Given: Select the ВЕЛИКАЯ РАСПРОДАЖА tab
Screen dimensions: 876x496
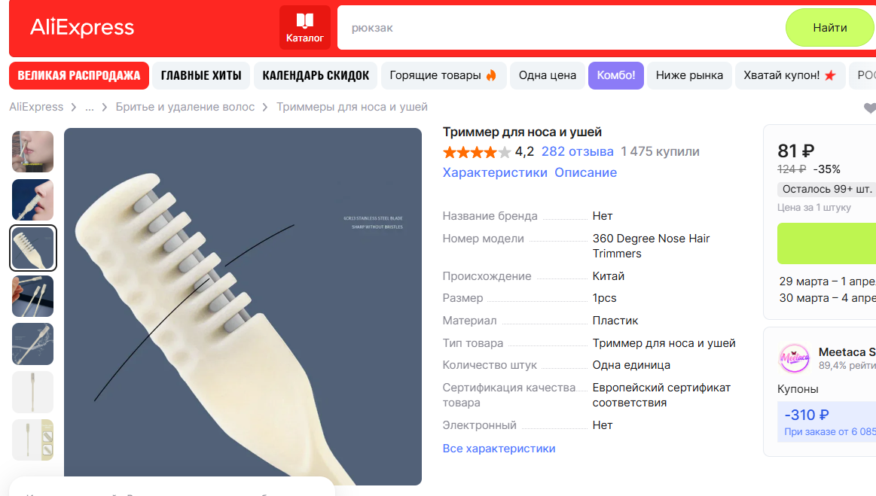Looking at the screenshot, I should 79,75.
